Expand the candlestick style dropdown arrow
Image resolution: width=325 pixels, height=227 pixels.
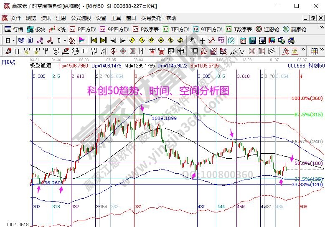(64, 40)
